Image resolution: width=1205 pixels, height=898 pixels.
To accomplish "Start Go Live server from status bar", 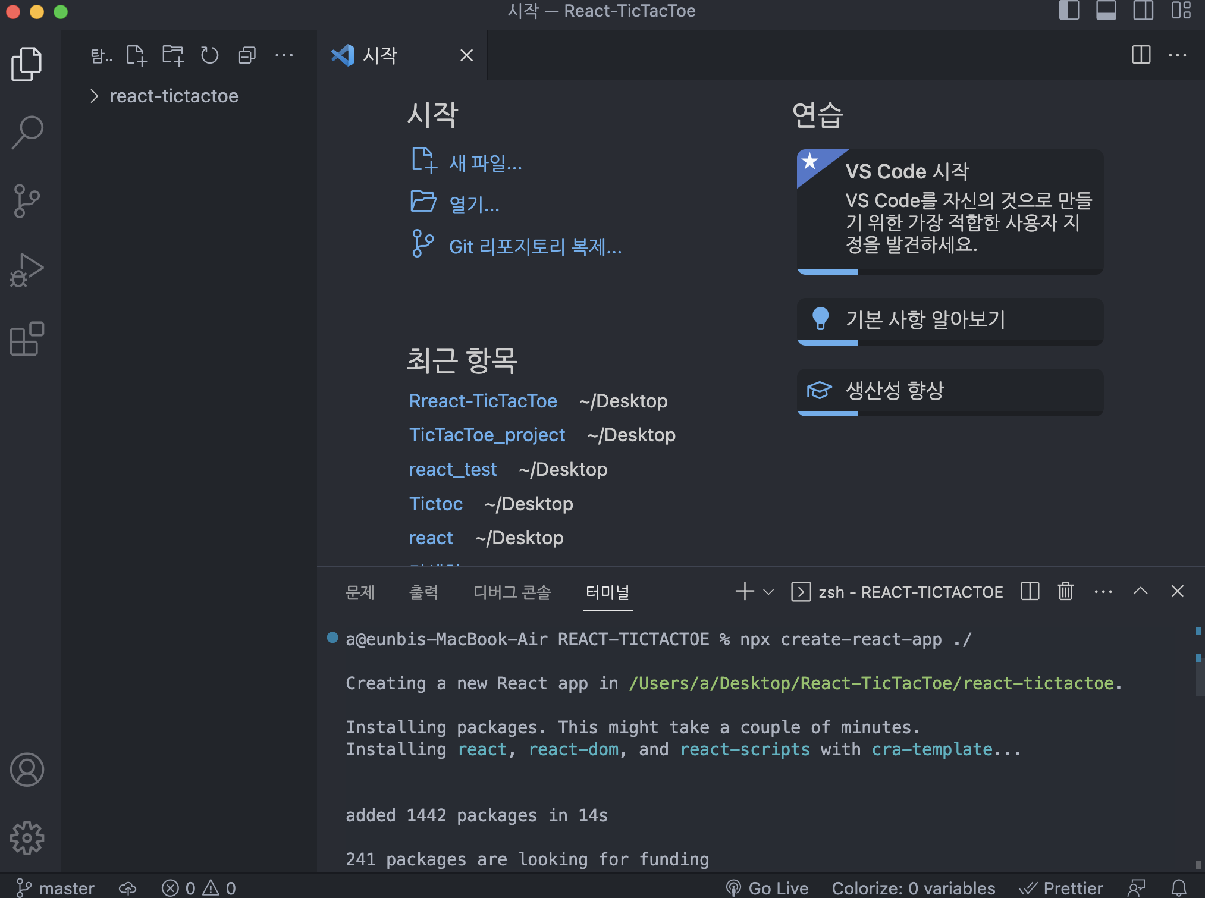I will point(767,888).
